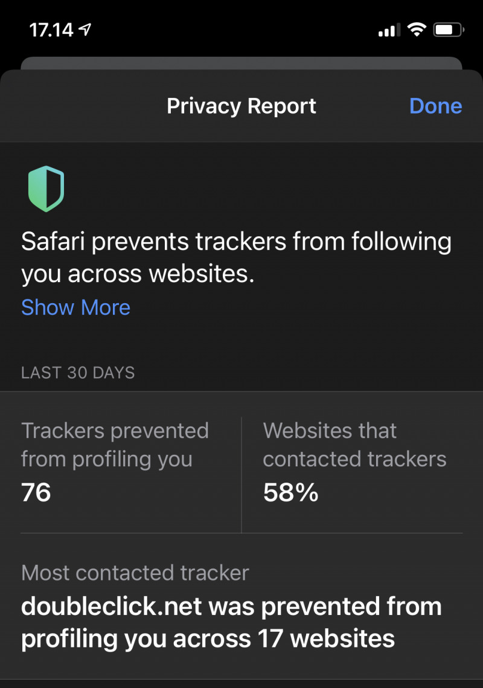The width and height of the screenshot is (483, 688).
Task: Tap the doubleclick.net tracker summary text
Action: click(231, 606)
